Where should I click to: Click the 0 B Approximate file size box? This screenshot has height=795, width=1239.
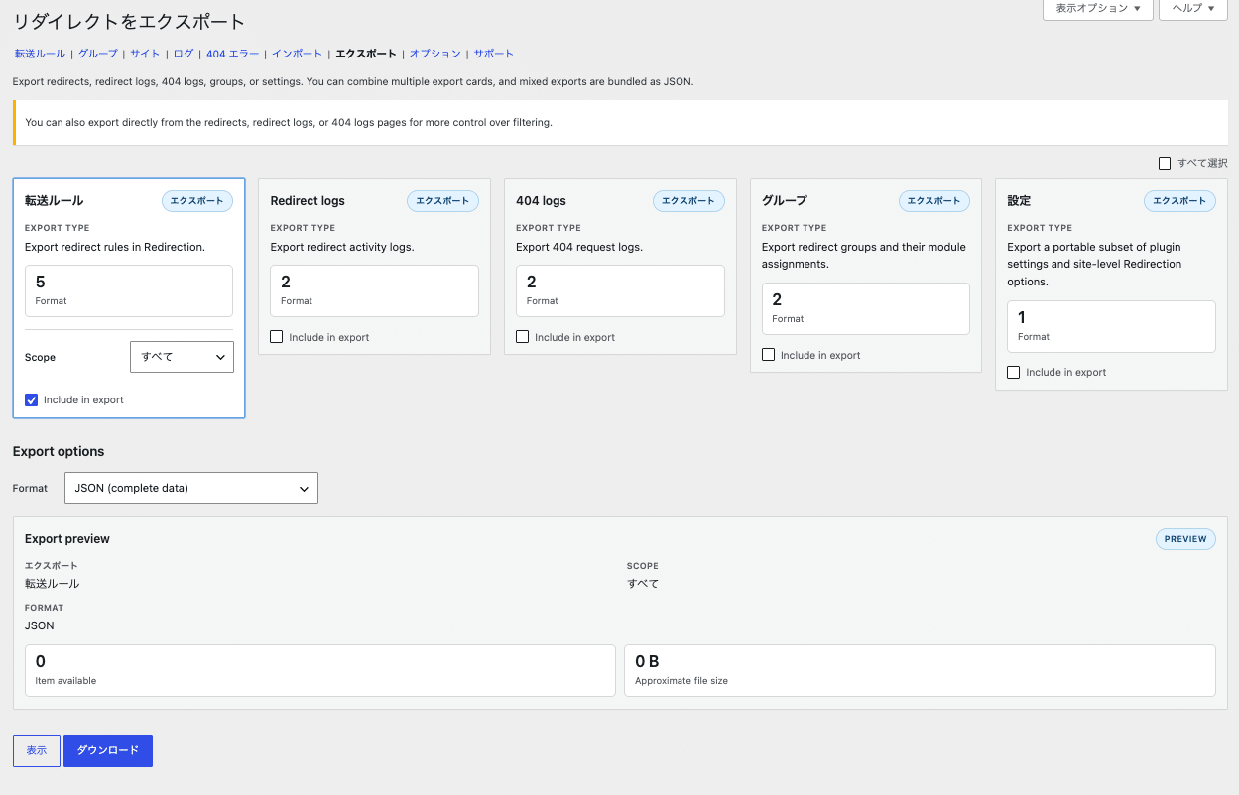920,671
